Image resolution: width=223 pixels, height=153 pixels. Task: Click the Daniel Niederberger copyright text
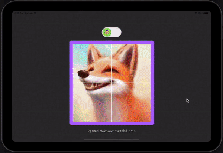coord(111,131)
